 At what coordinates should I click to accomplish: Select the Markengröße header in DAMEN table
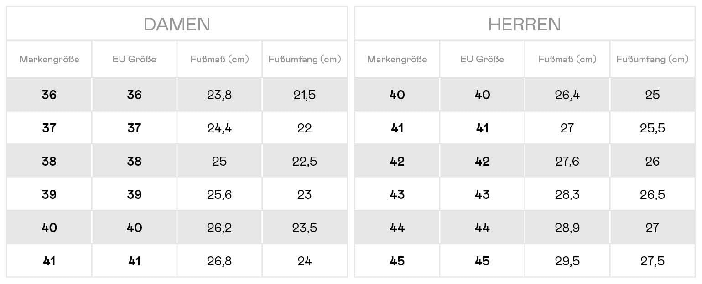click(49, 59)
